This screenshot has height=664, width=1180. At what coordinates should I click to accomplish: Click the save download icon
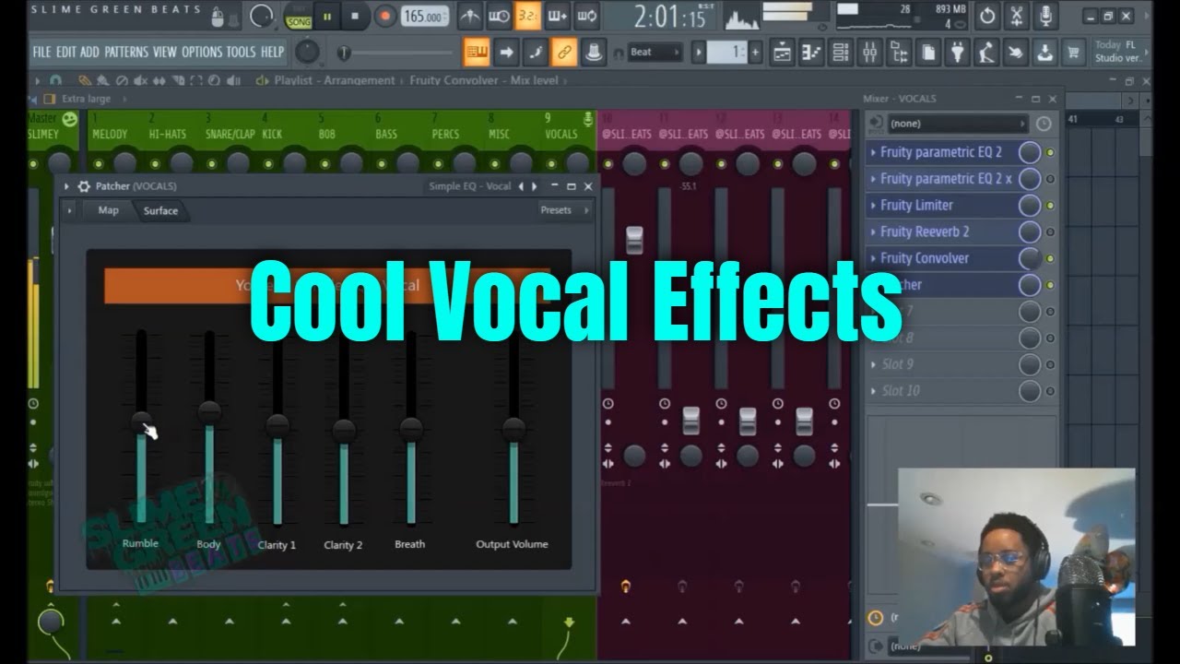(1044, 53)
